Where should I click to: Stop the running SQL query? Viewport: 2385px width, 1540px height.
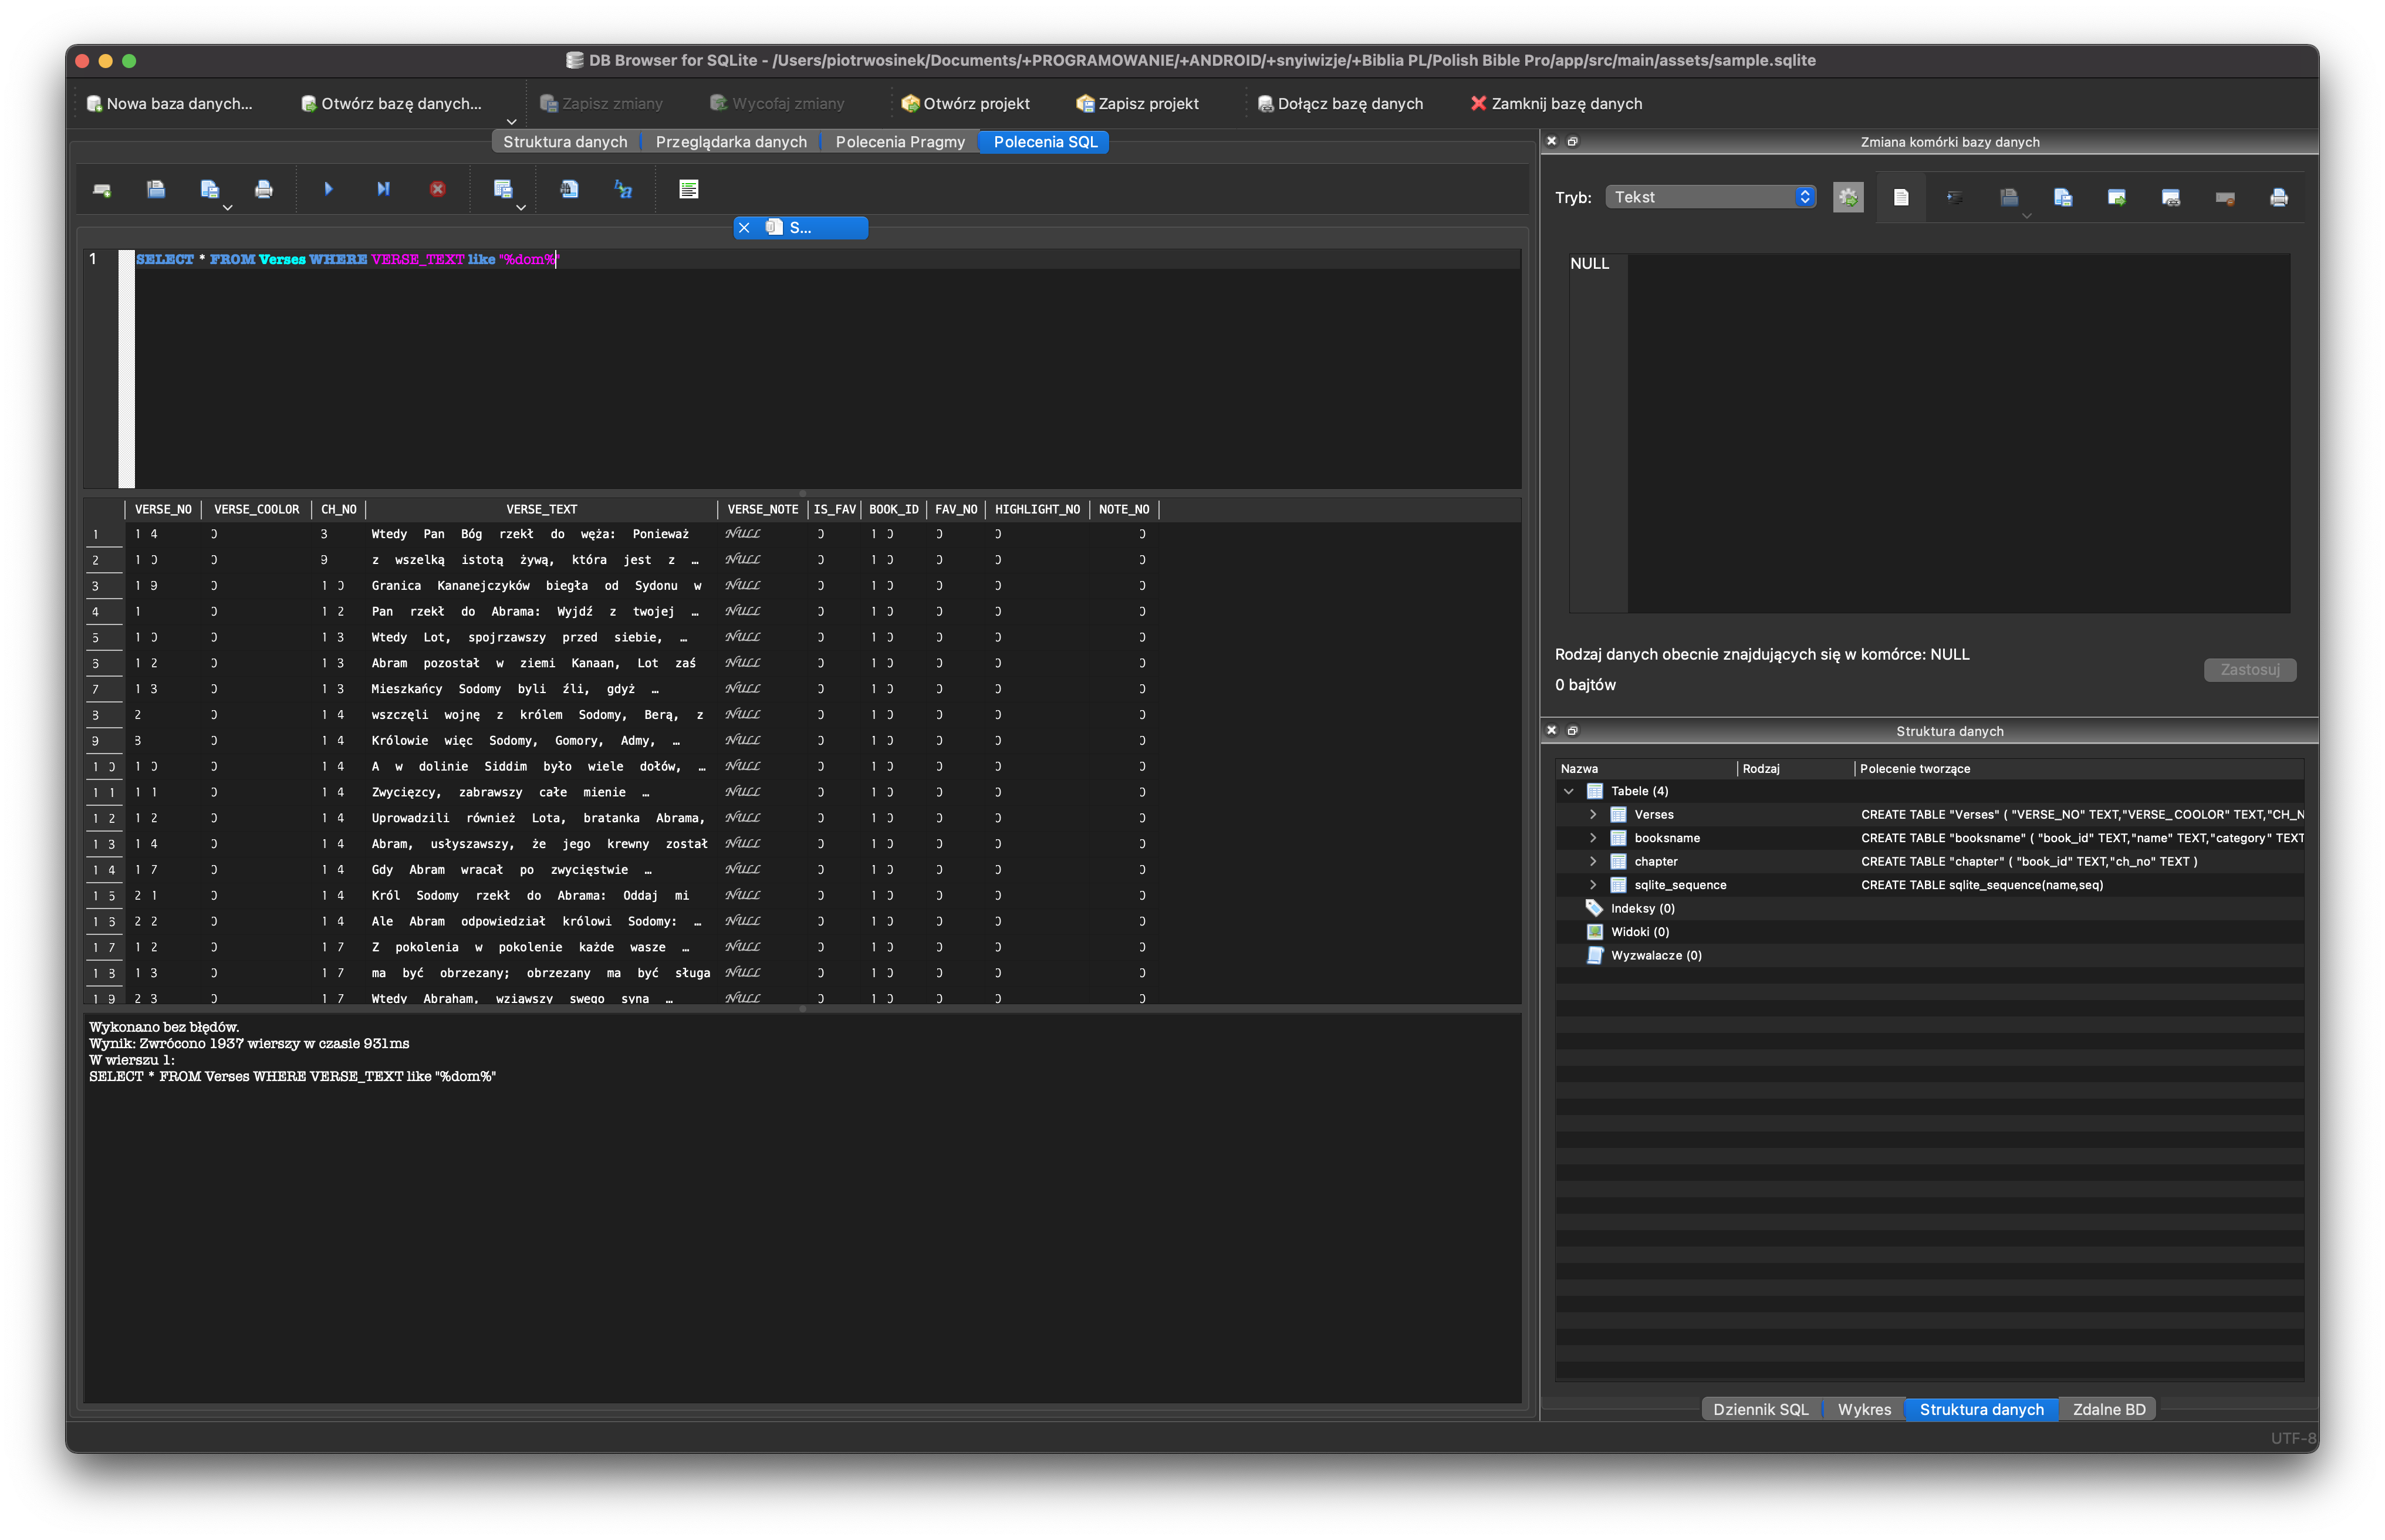click(x=437, y=189)
